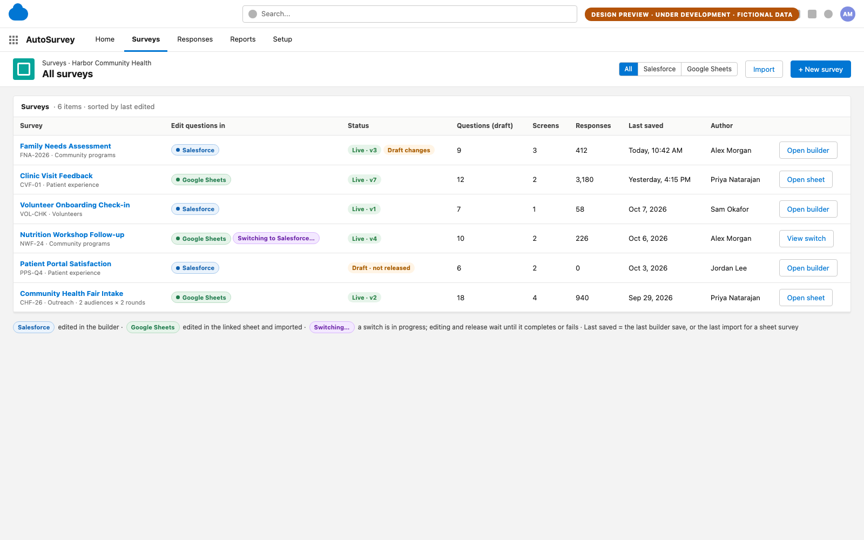
Task: Create a new survey
Action: pos(821,69)
